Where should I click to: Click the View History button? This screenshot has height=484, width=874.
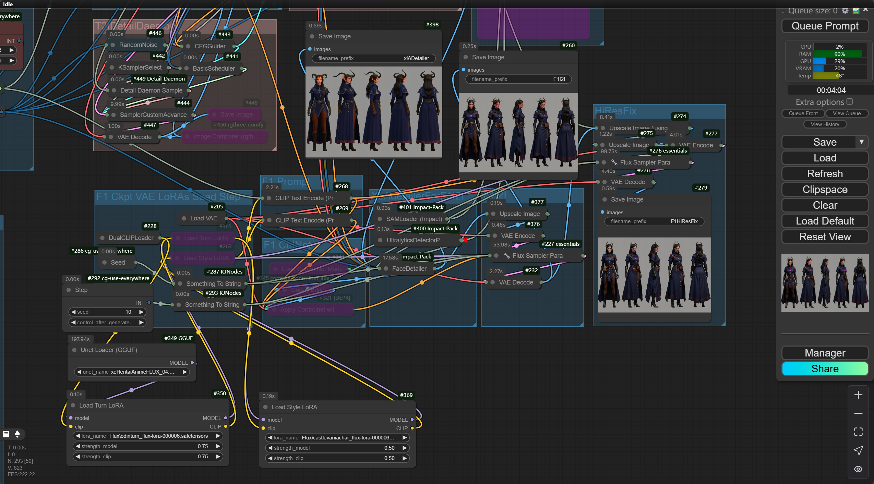(x=825, y=124)
